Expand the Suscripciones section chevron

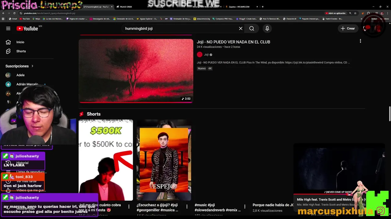(32, 66)
